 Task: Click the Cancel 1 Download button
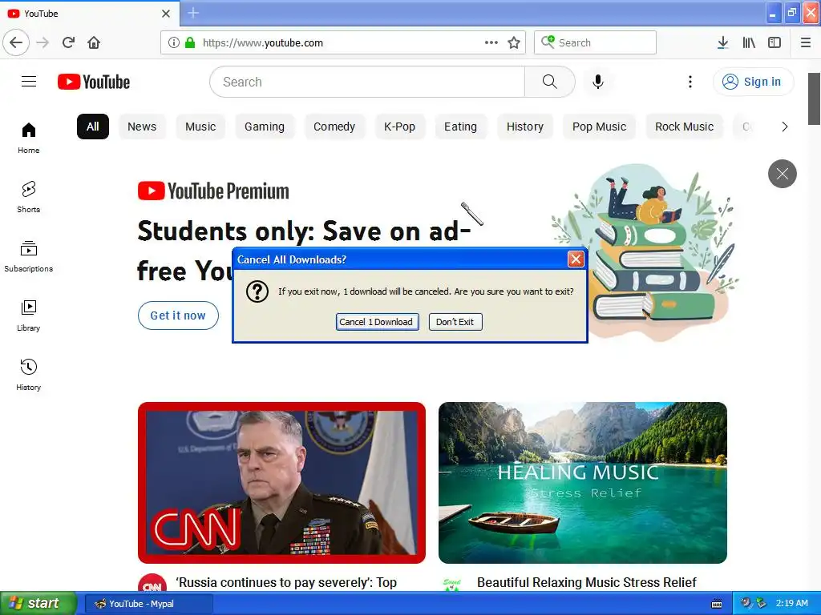[x=377, y=322]
